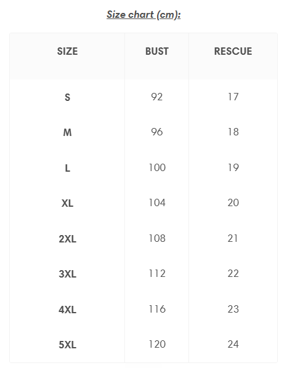Screen dimensions: 287x368
Task: Select the BUST column header
Action: [157, 52]
